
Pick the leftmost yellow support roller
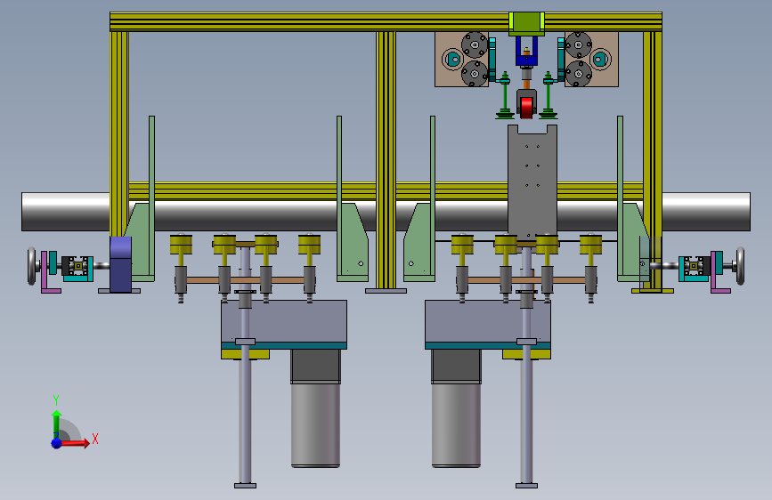(x=181, y=245)
